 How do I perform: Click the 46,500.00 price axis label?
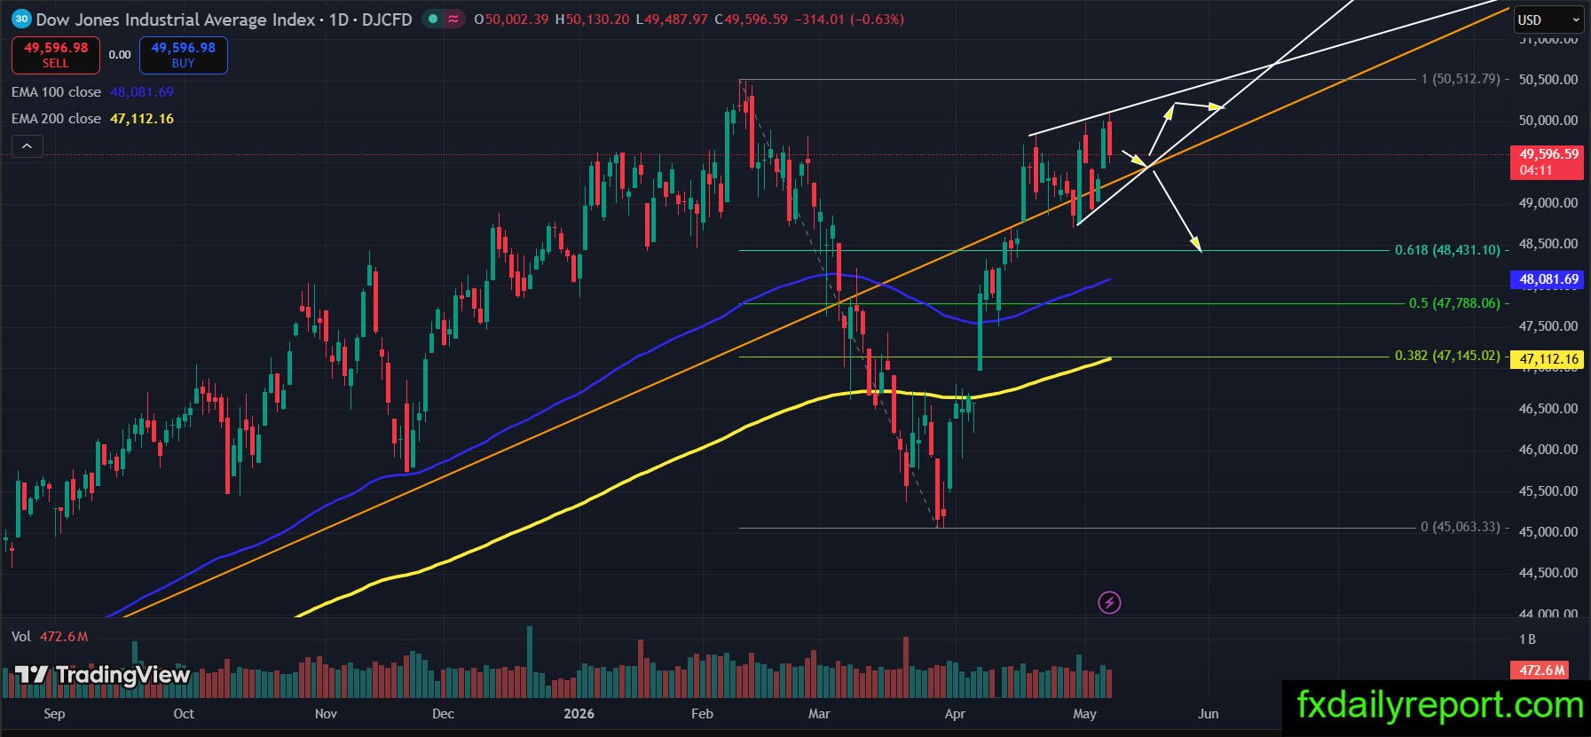pyautogui.click(x=1548, y=409)
